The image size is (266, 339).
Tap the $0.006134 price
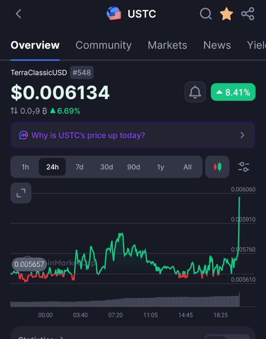click(x=60, y=93)
